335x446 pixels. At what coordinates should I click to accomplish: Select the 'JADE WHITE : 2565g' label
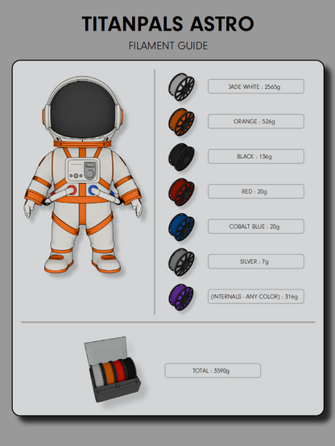click(256, 86)
